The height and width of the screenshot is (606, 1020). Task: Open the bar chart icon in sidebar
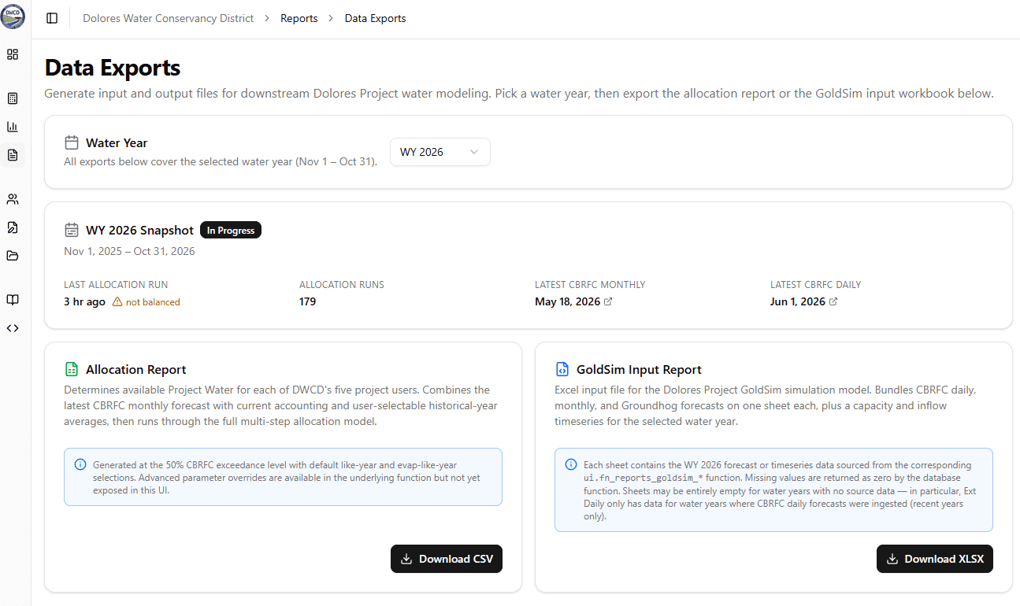click(13, 127)
